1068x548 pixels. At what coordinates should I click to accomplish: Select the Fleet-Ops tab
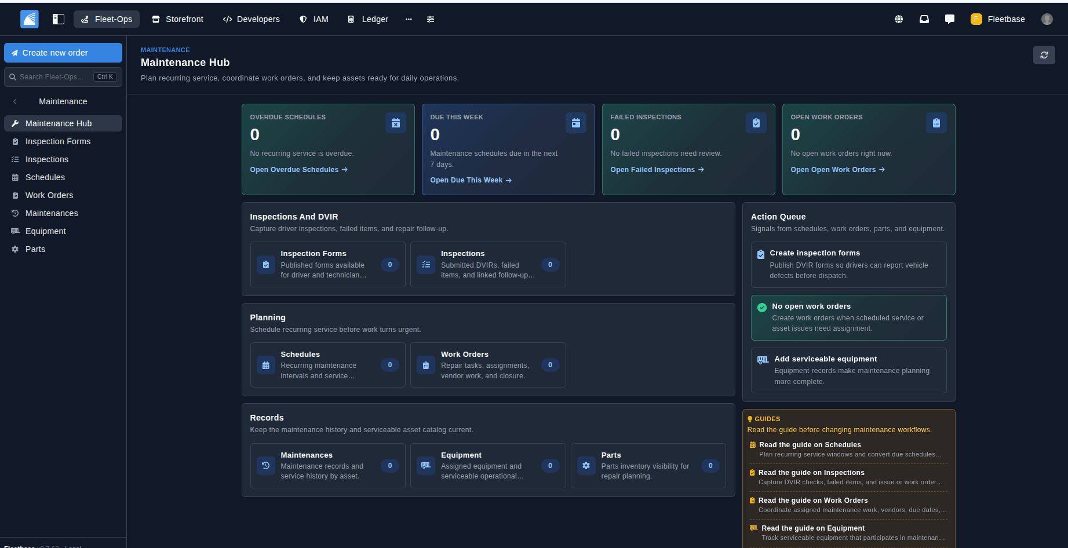[107, 19]
